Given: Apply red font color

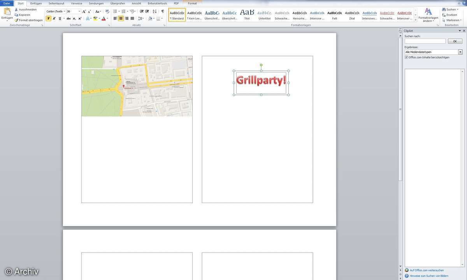Looking at the screenshot, I should [103, 18].
